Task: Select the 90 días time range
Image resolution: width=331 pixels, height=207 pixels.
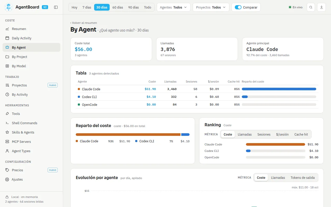Action: click(x=133, y=7)
